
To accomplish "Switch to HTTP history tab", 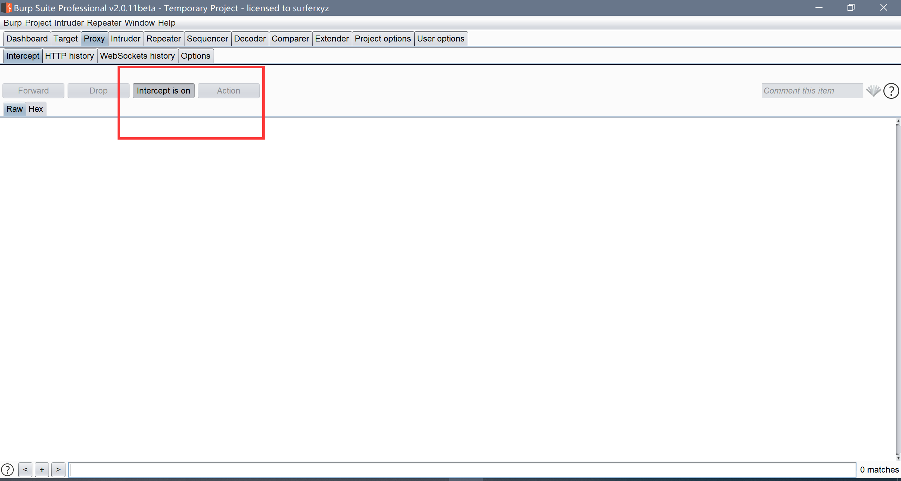I will tap(69, 56).
